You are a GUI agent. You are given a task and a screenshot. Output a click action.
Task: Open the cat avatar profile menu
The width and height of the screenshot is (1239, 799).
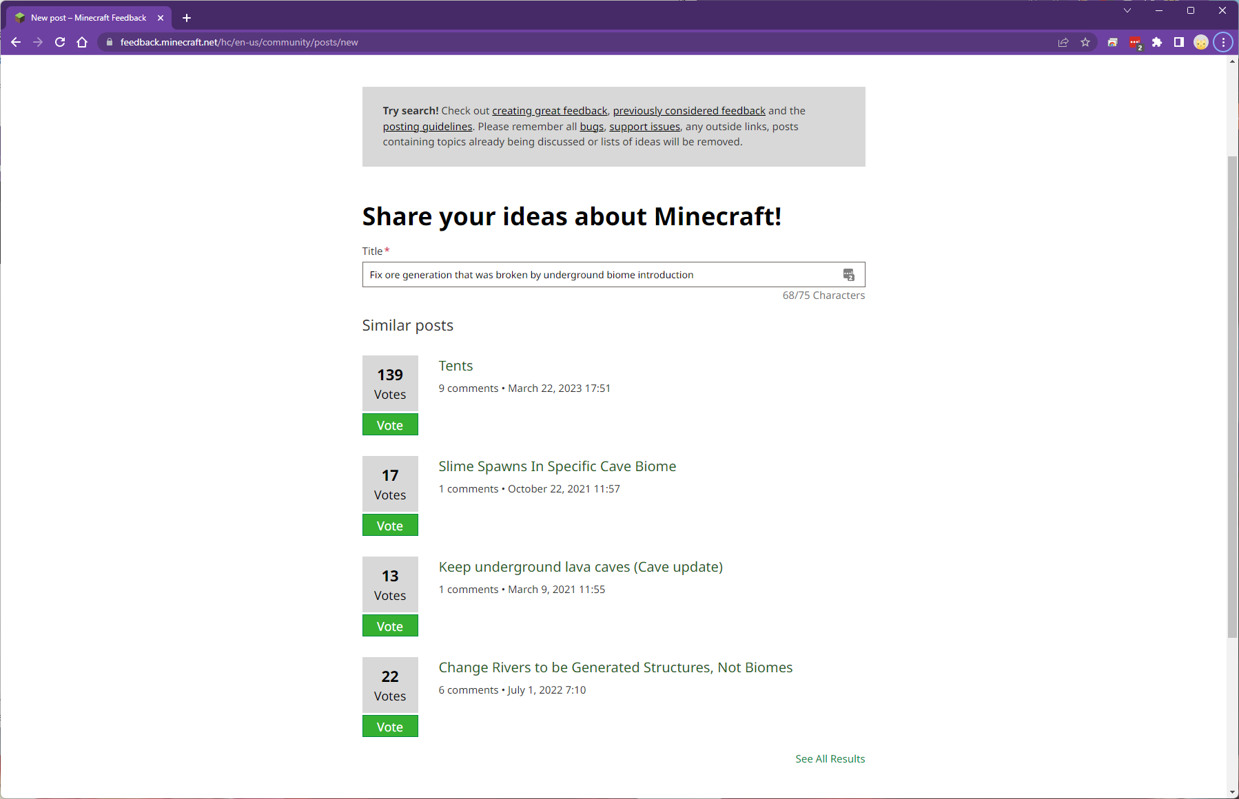1201,42
